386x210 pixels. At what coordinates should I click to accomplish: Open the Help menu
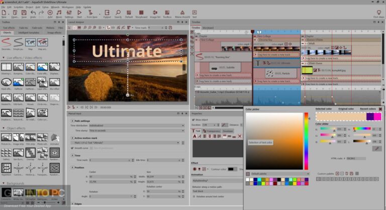point(78,7)
